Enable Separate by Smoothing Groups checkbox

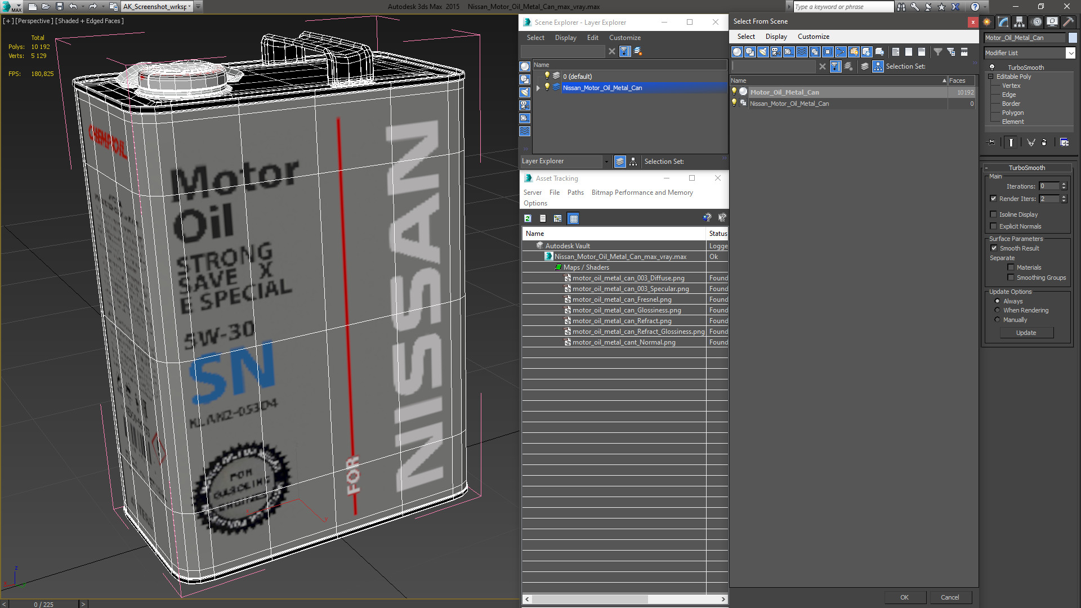1011,278
